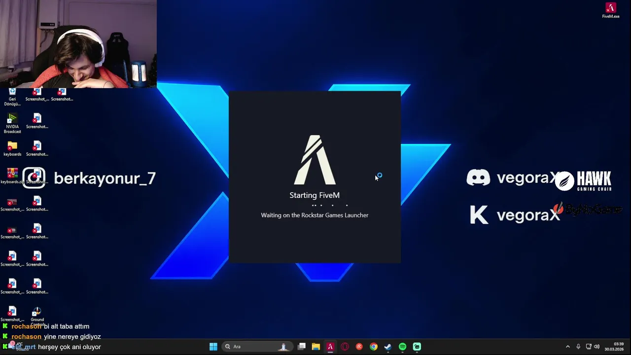Launch Google Chrome from the taskbar
This screenshot has width=631, height=355.
(x=374, y=347)
